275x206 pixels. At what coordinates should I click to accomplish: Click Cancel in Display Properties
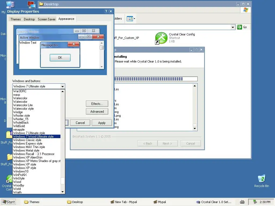coord(80,123)
